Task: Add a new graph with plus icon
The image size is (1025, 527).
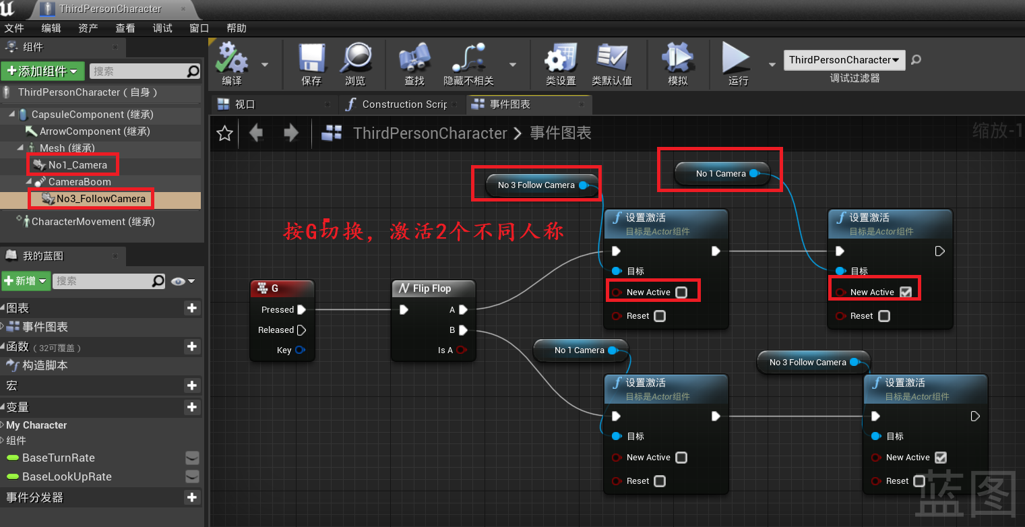Action: [x=192, y=308]
